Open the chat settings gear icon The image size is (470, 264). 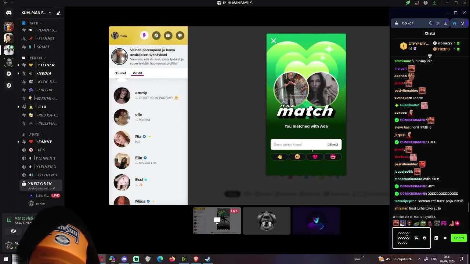(445, 238)
